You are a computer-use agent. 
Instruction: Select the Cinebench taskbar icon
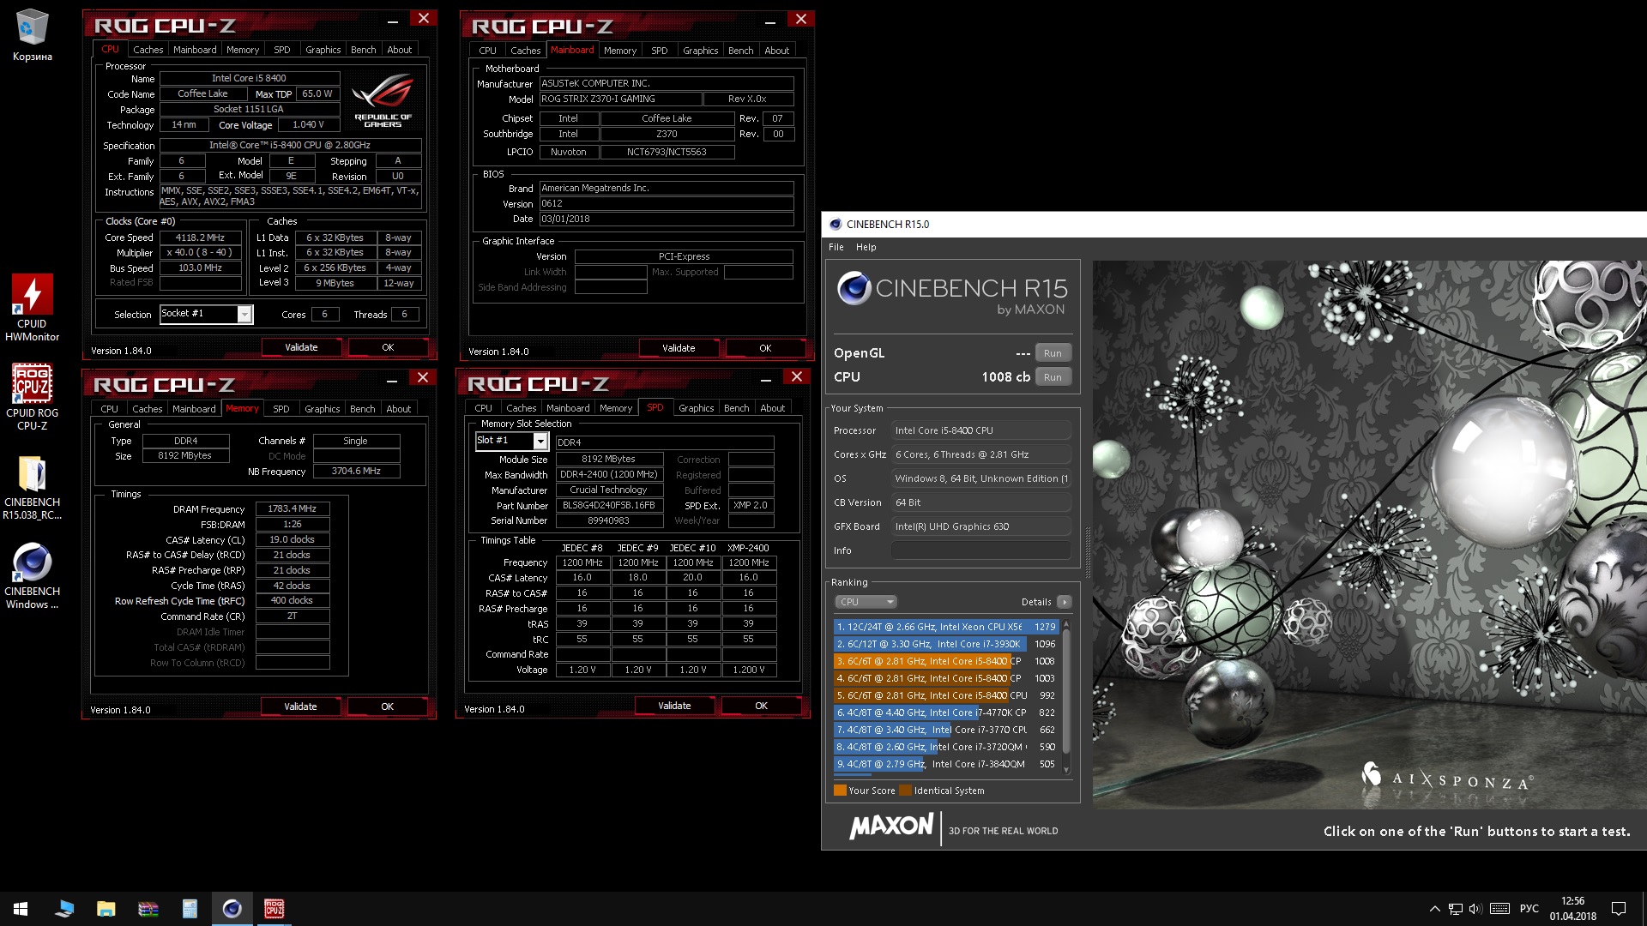tap(232, 909)
